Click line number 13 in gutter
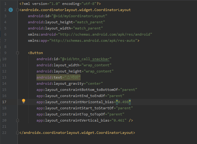 click(x=4, y=77)
